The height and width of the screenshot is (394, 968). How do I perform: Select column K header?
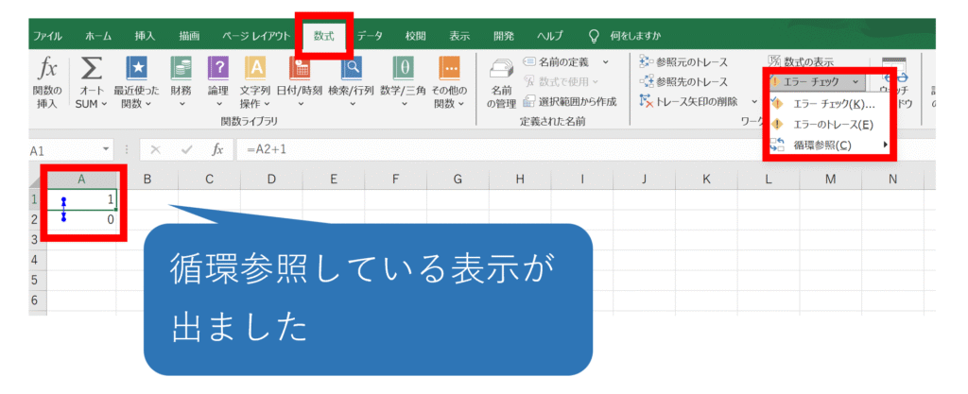(x=706, y=180)
